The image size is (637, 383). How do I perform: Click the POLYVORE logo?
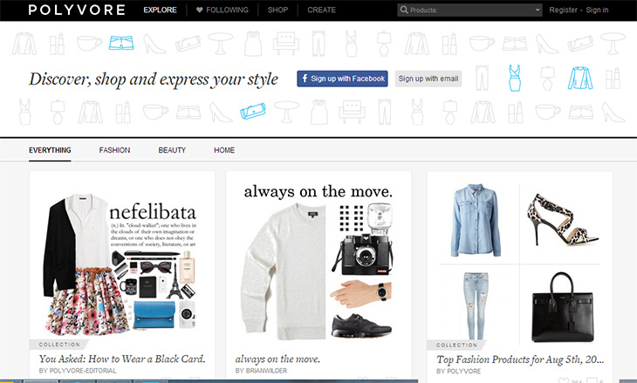pyautogui.click(x=77, y=10)
